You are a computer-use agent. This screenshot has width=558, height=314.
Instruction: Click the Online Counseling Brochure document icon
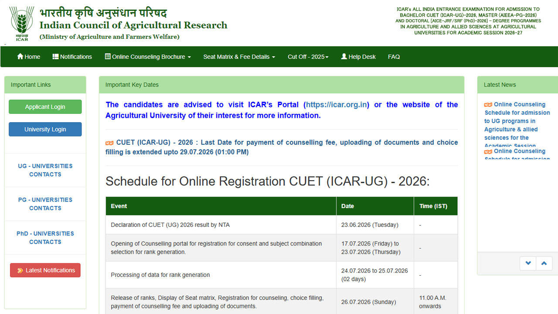click(108, 57)
